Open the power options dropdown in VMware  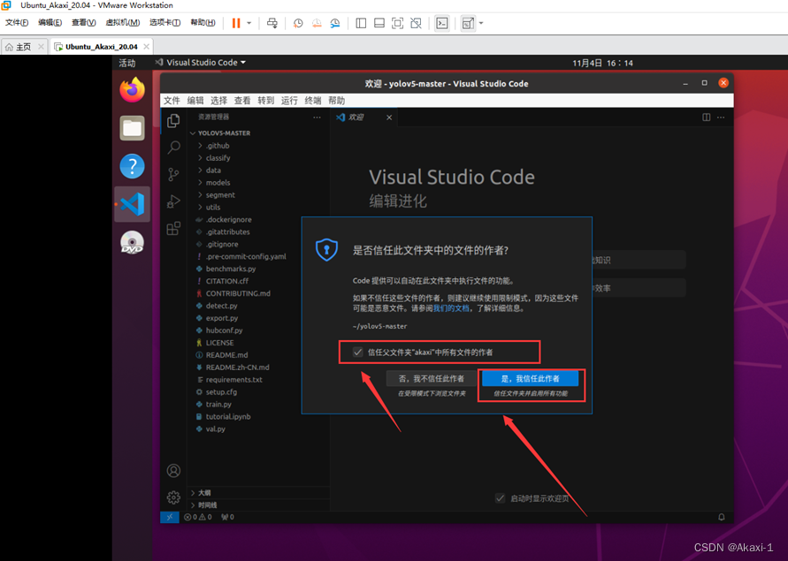pos(249,23)
